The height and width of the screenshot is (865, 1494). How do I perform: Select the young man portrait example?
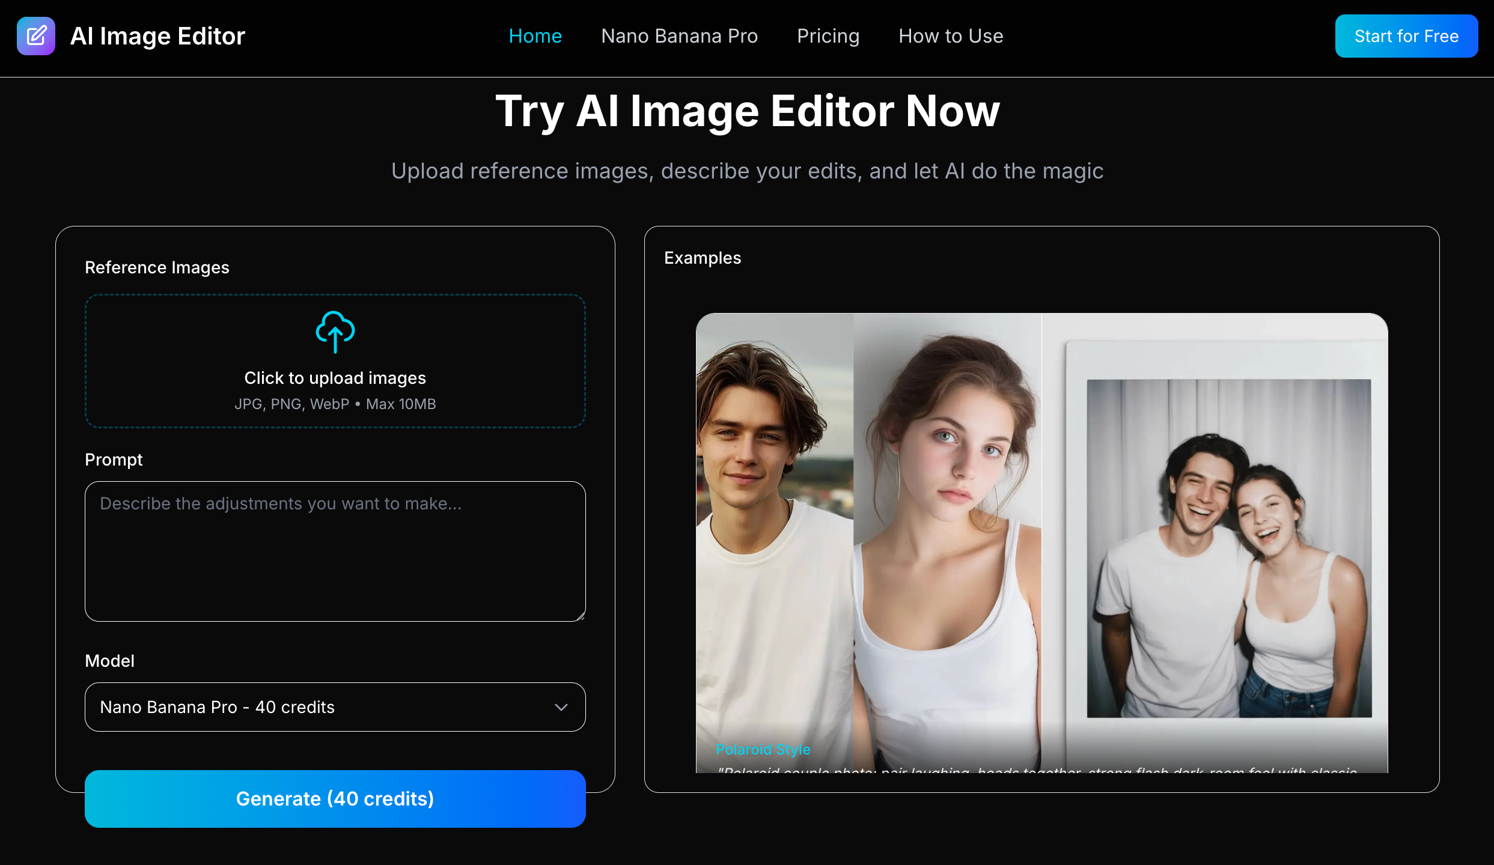point(774,529)
